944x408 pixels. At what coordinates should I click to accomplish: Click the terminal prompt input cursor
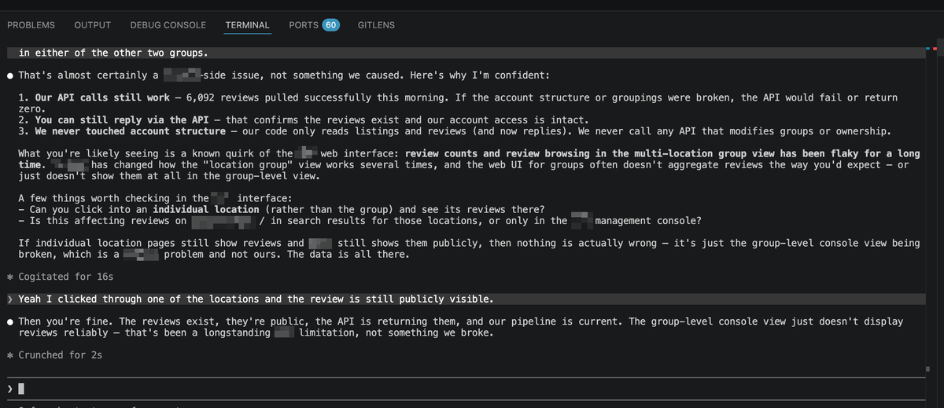[x=22, y=388]
